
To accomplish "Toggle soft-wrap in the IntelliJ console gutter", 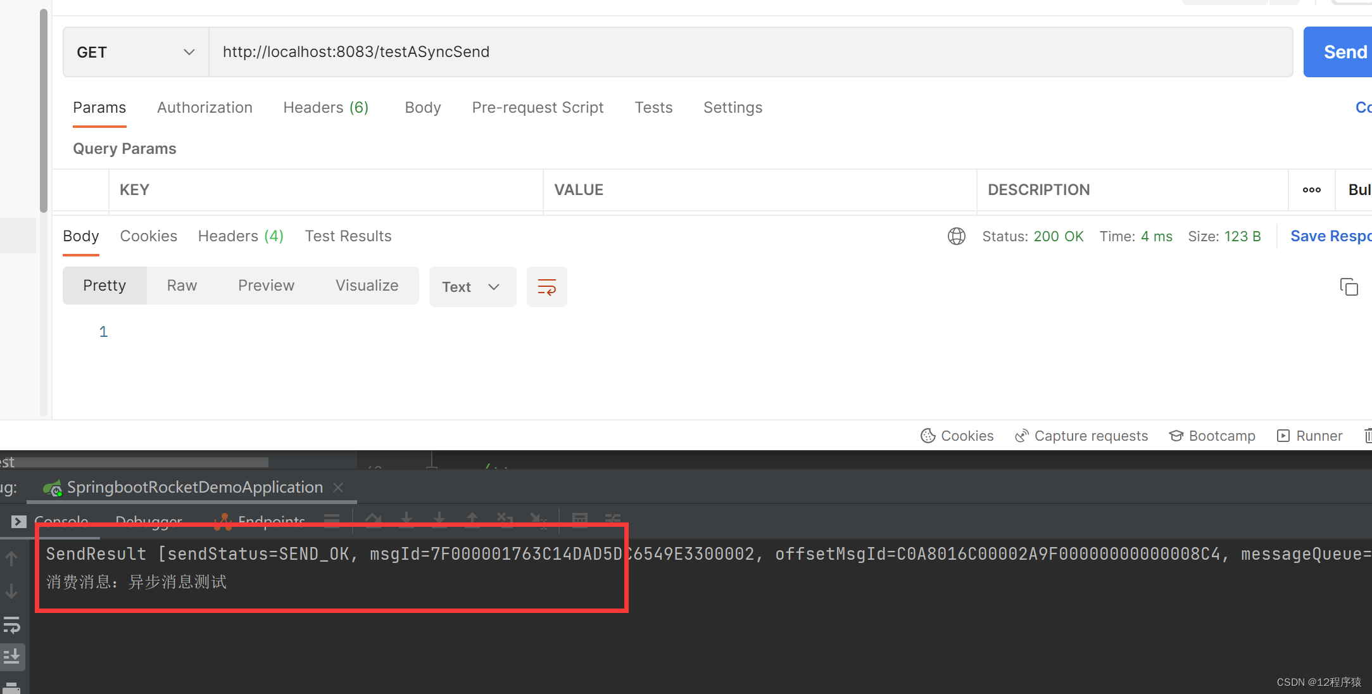I will pos(11,625).
